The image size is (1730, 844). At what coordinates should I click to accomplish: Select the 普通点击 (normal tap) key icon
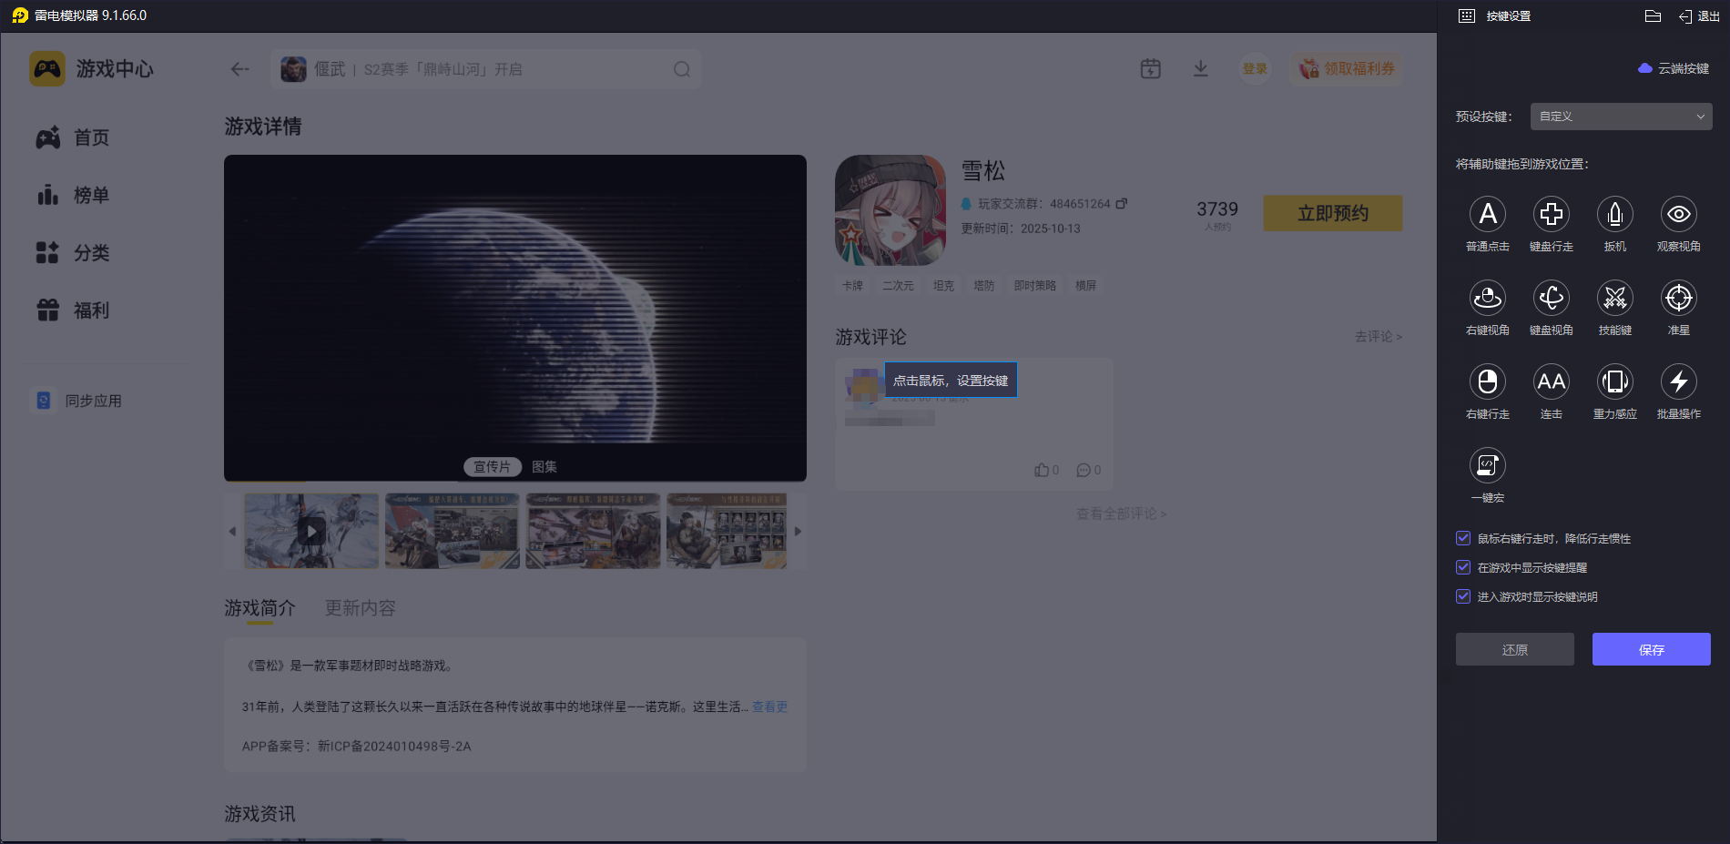[x=1487, y=215]
